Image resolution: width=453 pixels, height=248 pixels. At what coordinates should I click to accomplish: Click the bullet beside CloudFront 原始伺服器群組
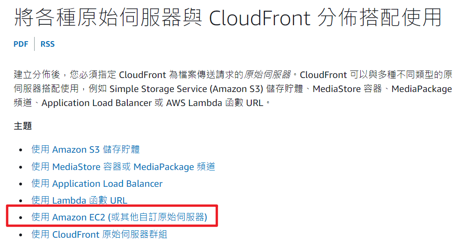point(21,235)
